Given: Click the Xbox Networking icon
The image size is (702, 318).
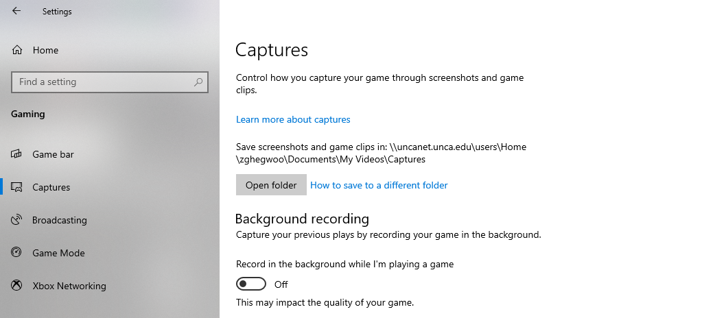Looking at the screenshot, I should [x=17, y=286].
